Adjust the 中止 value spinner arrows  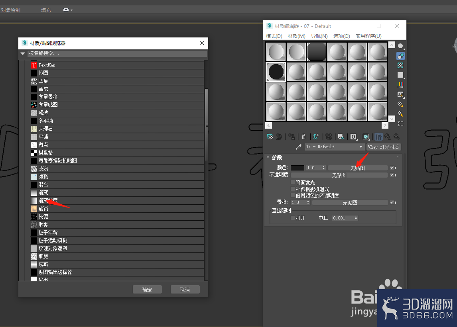click(356, 218)
